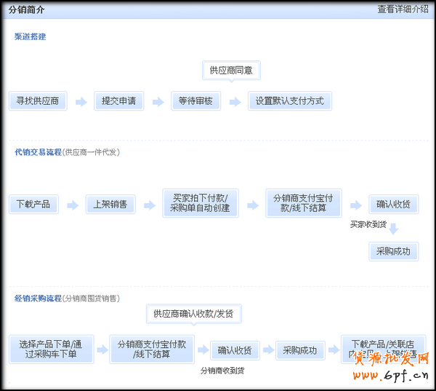The width and height of the screenshot is (436, 391).
Task: Click arrow after 选择产品下单 step
Action: coord(102,350)
